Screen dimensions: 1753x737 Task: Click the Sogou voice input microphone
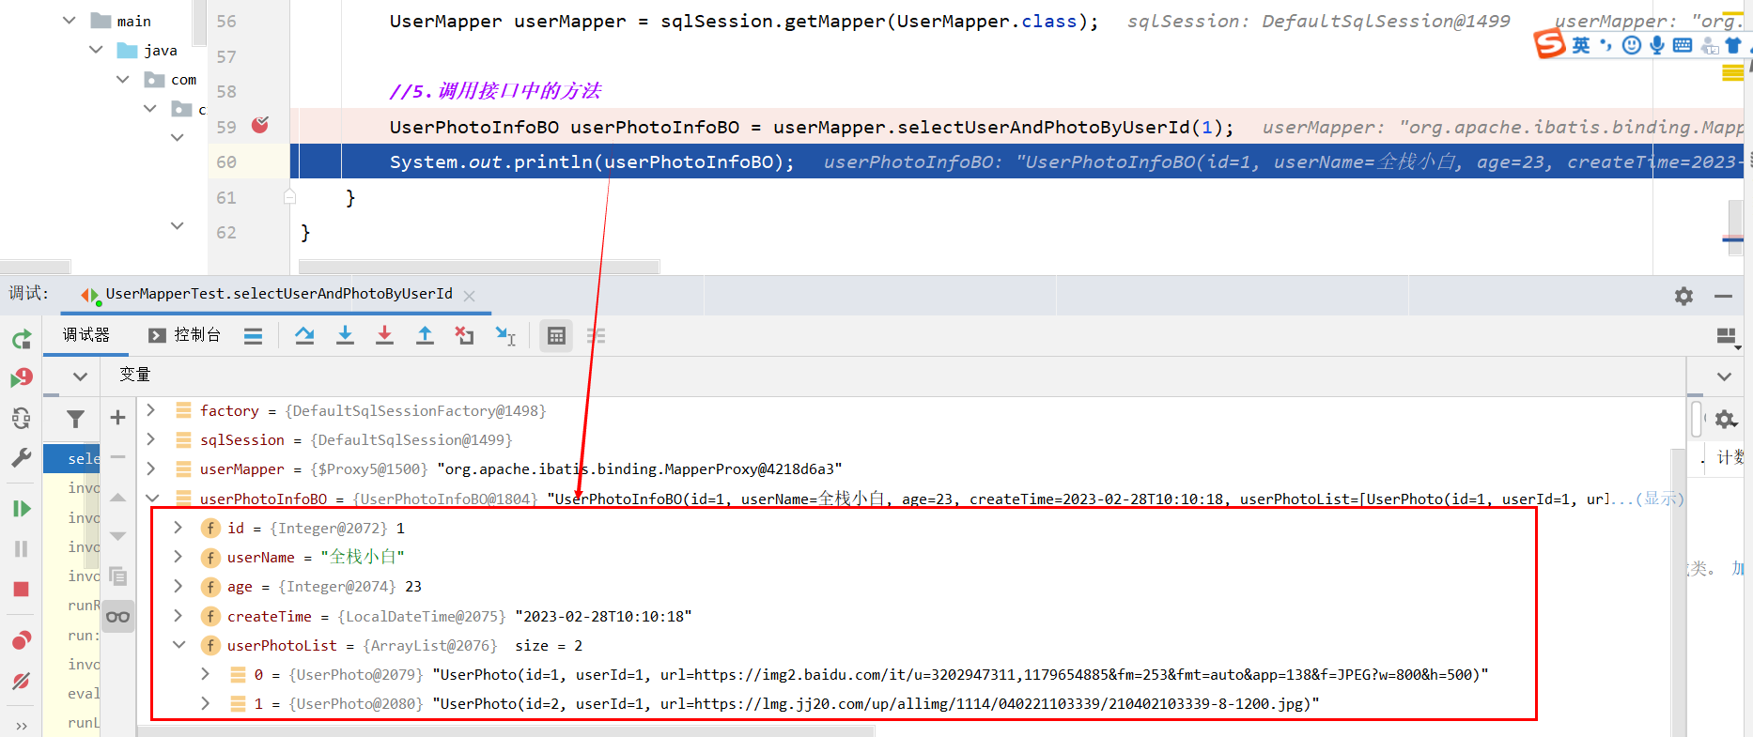click(x=1657, y=45)
